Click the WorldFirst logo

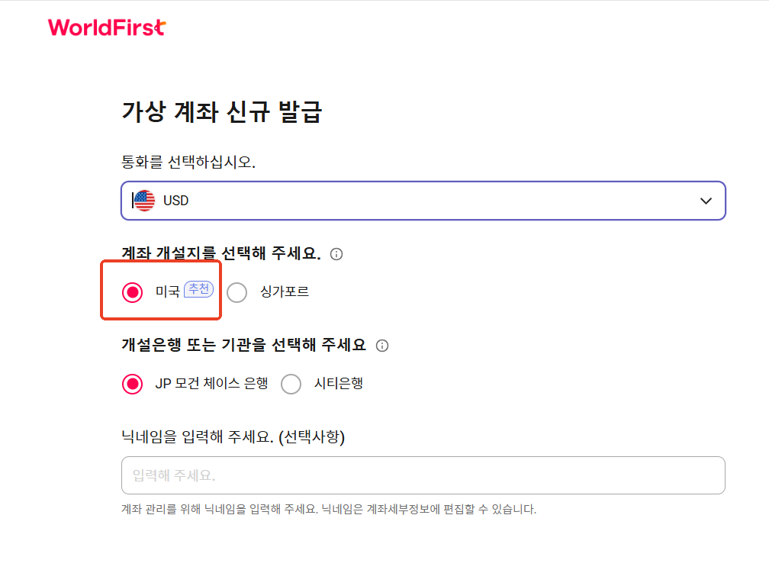[x=107, y=27]
